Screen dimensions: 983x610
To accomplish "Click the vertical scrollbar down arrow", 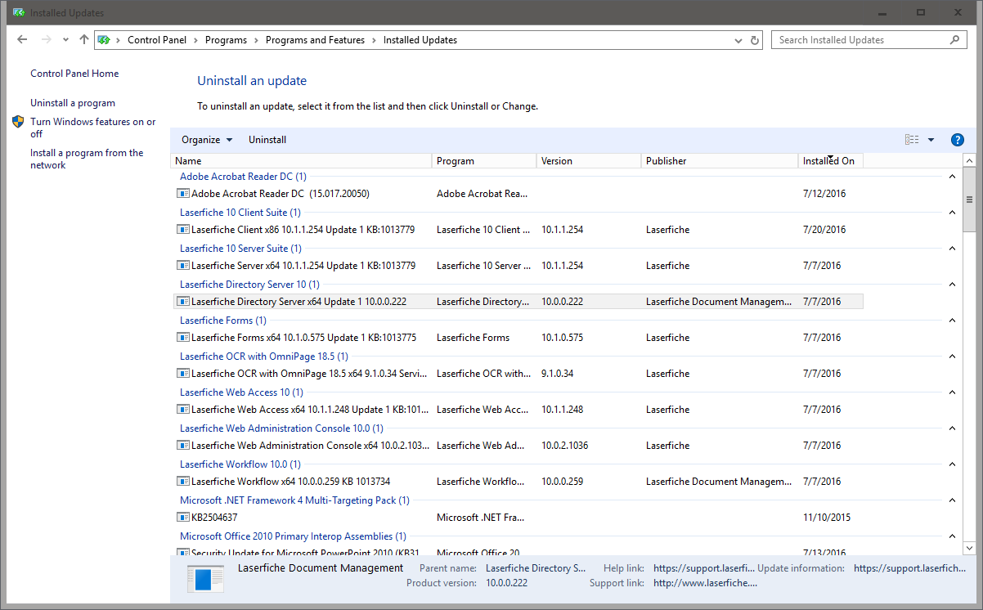I will coord(970,547).
